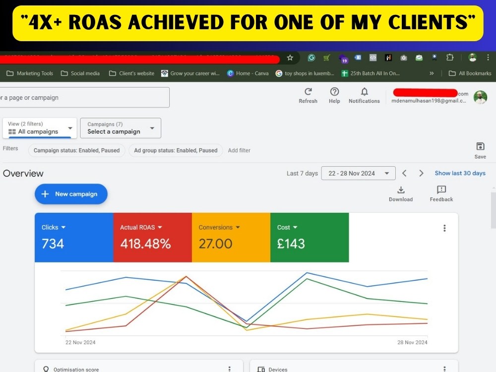Expand the View All campaigns dropdown
Viewport: 496px width, 372px height.
(40, 128)
